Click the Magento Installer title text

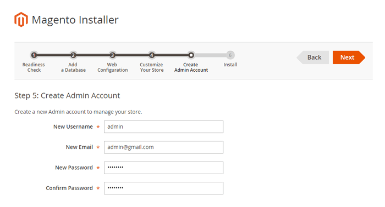75,20
